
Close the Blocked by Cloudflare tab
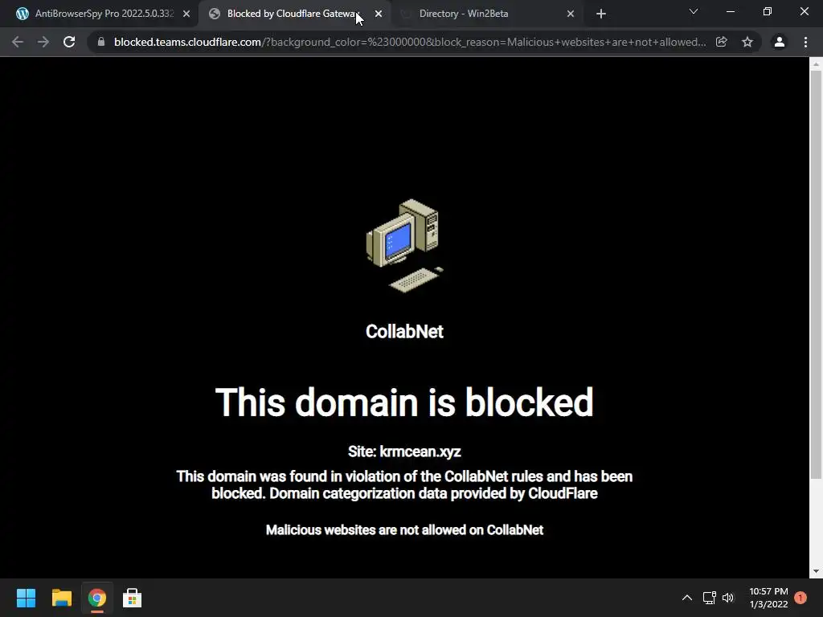pyautogui.click(x=379, y=14)
